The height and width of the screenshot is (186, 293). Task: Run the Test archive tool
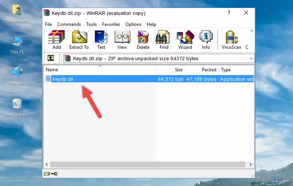(x=101, y=40)
